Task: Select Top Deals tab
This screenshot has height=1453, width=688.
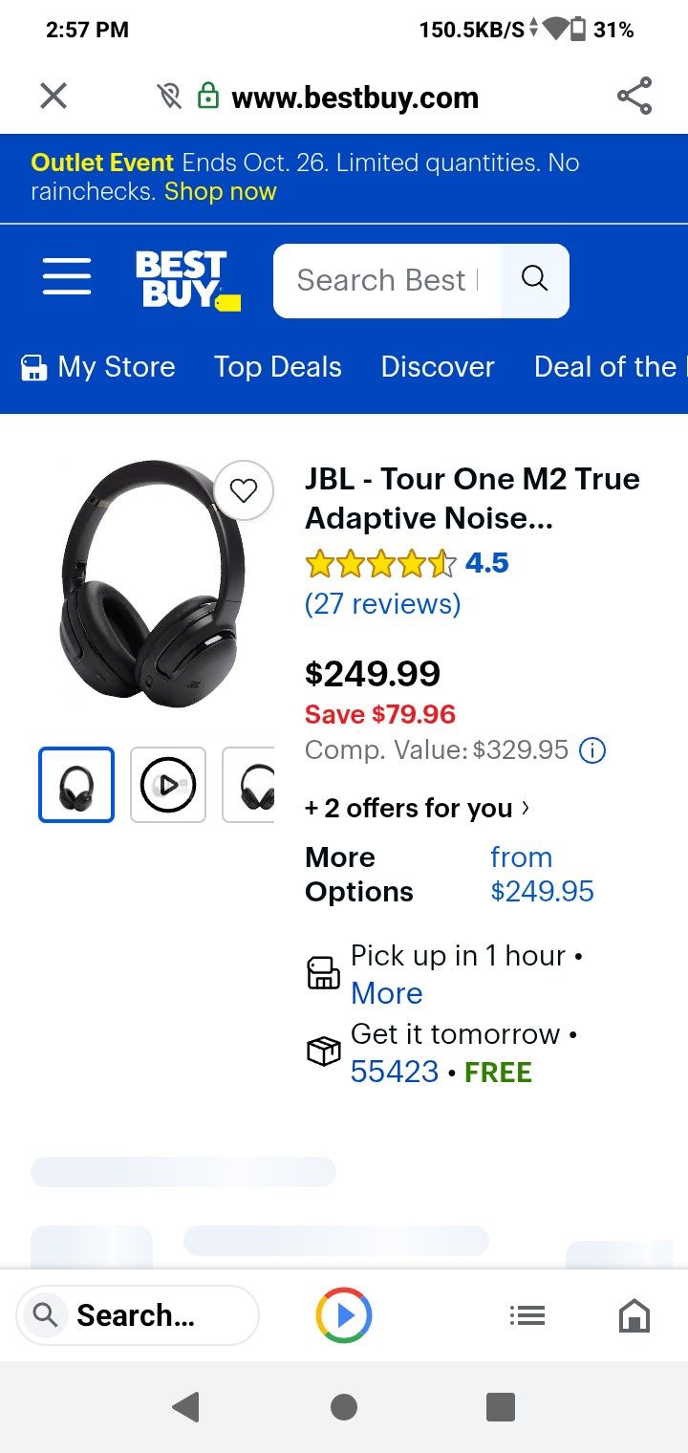Action: point(277,367)
